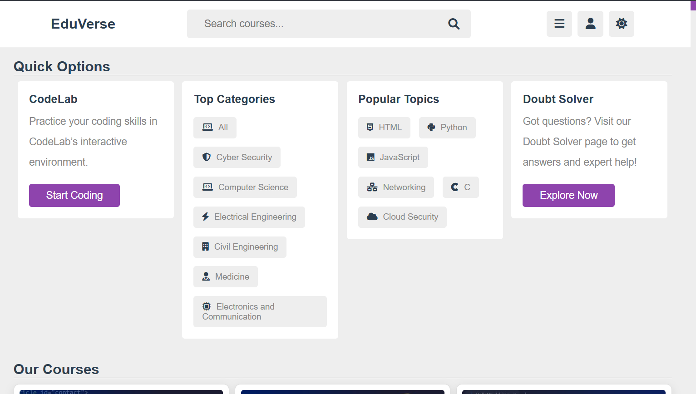Open the hamburger menu
Screen dimensions: 696x394
tap(559, 24)
